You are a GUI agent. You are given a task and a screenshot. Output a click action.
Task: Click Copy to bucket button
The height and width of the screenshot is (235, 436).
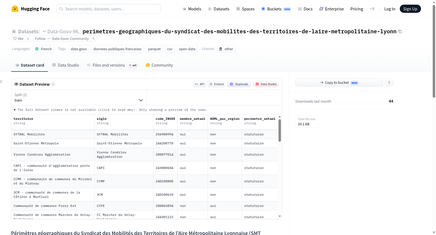[x=339, y=82]
